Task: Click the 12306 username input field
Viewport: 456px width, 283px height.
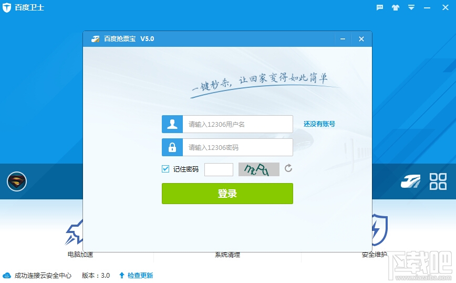Action: point(237,124)
